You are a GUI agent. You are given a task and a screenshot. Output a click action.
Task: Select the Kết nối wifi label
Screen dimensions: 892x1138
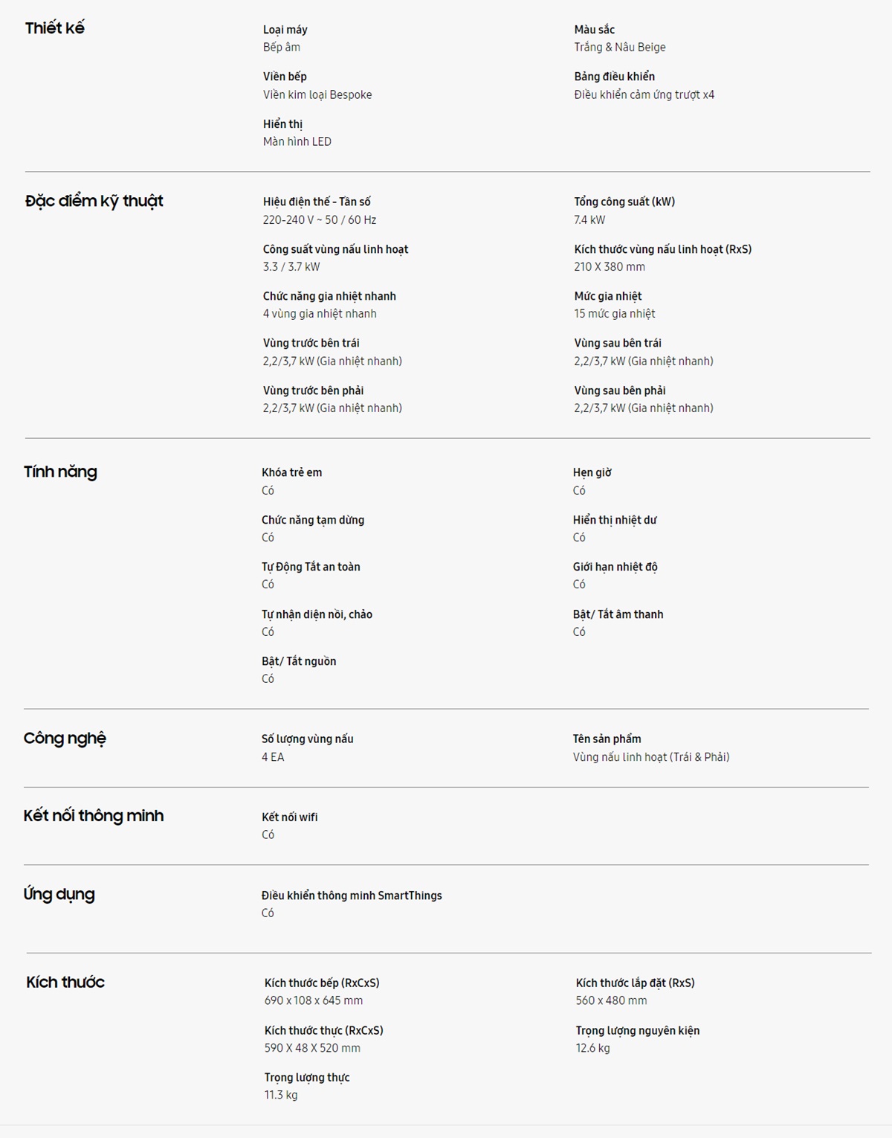(289, 817)
